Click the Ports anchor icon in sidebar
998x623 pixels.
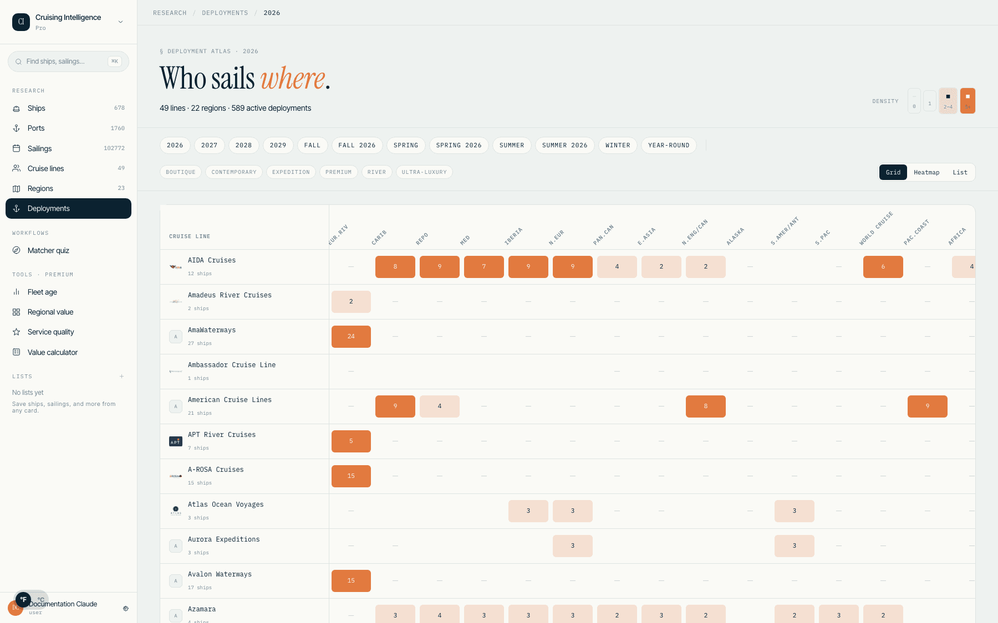(17, 128)
